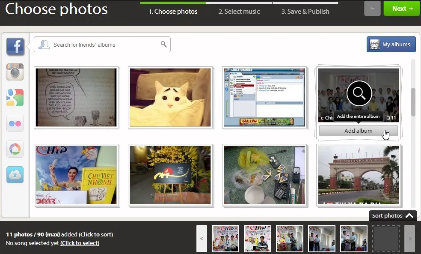Open the album preview magnifier on e-Chip album
The height and width of the screenshot is (254, 421).
[359, 93]
